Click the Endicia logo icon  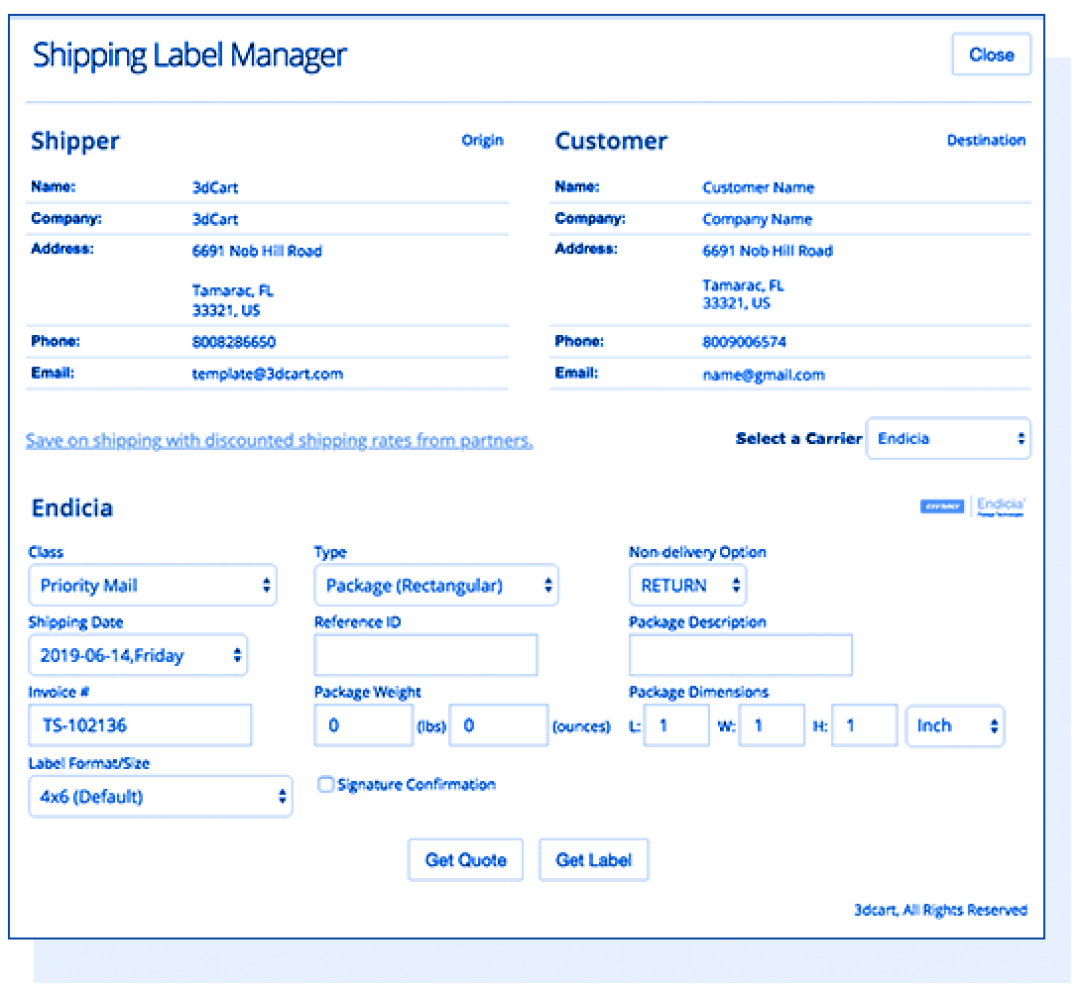pos(972,507)
